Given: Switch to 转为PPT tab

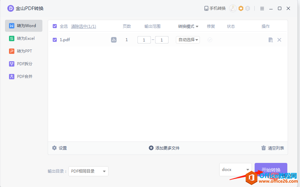Looking at the screenshot, I should [24, 51].
